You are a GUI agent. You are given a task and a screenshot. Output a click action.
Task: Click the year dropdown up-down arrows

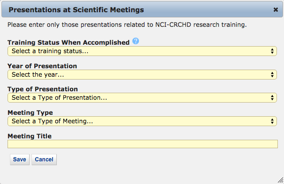click(x=272, y=74)
